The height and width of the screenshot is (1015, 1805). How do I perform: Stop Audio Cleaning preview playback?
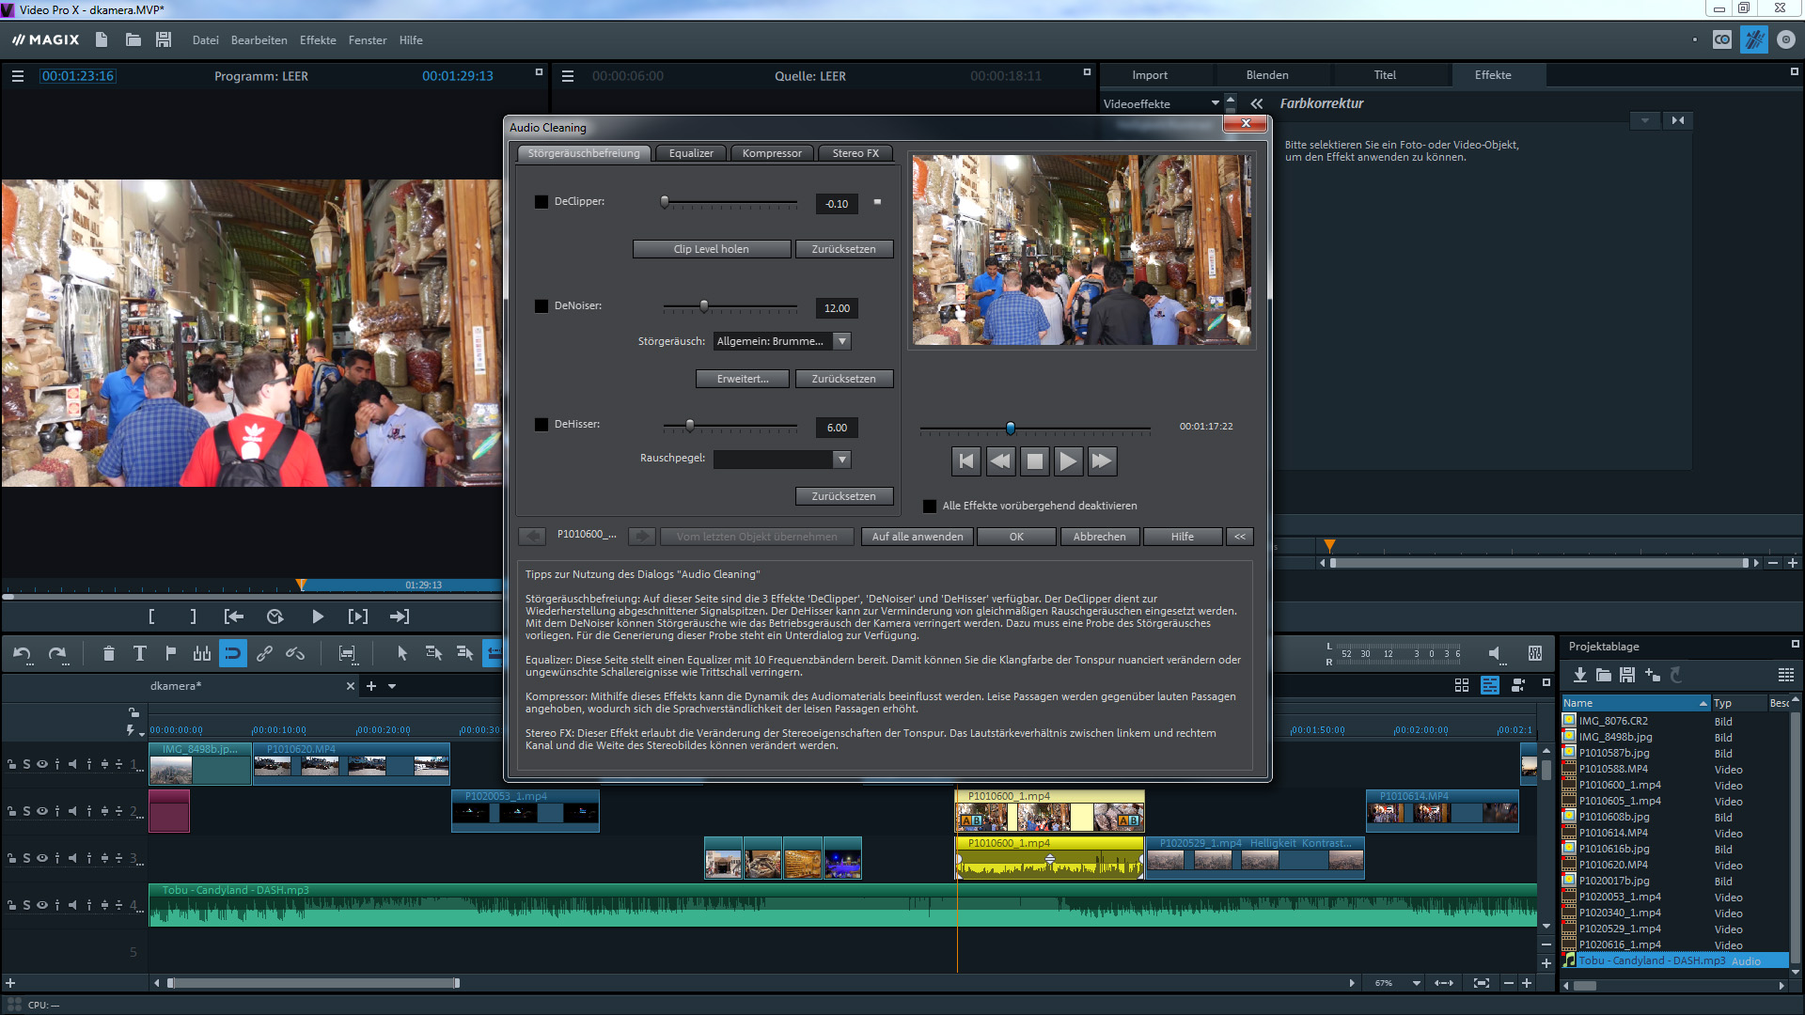tap(1034, 461)
